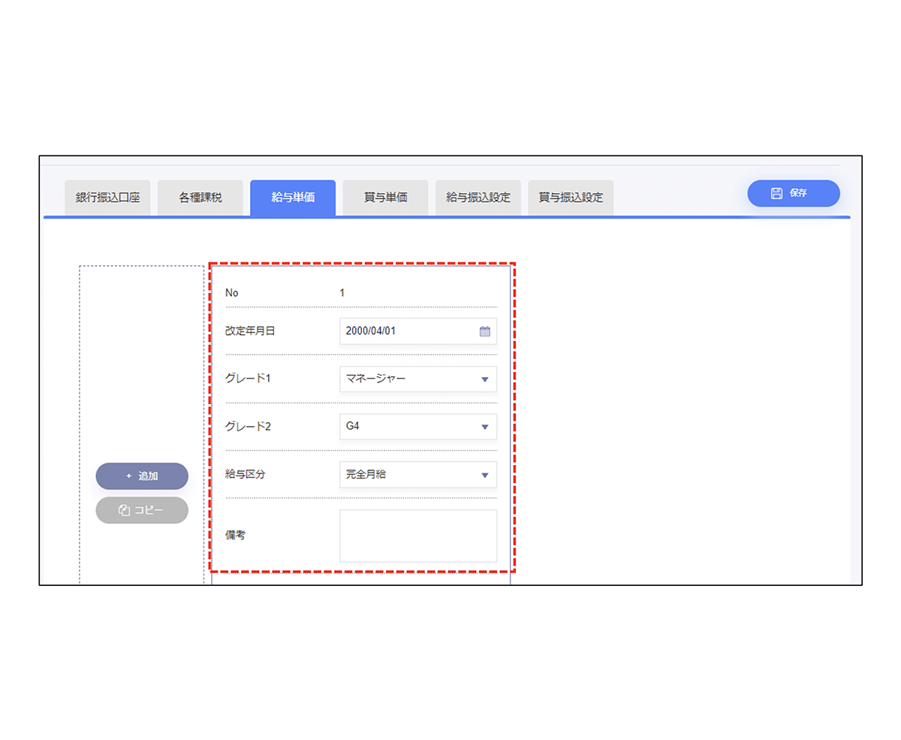Open the calendar picker icon
The height and width of the screenshot is (740, 901).
click(x=484, y=331)
